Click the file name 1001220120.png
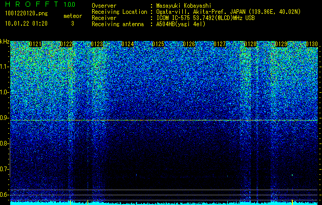This screenshot has height=205, width=322. 27,13
